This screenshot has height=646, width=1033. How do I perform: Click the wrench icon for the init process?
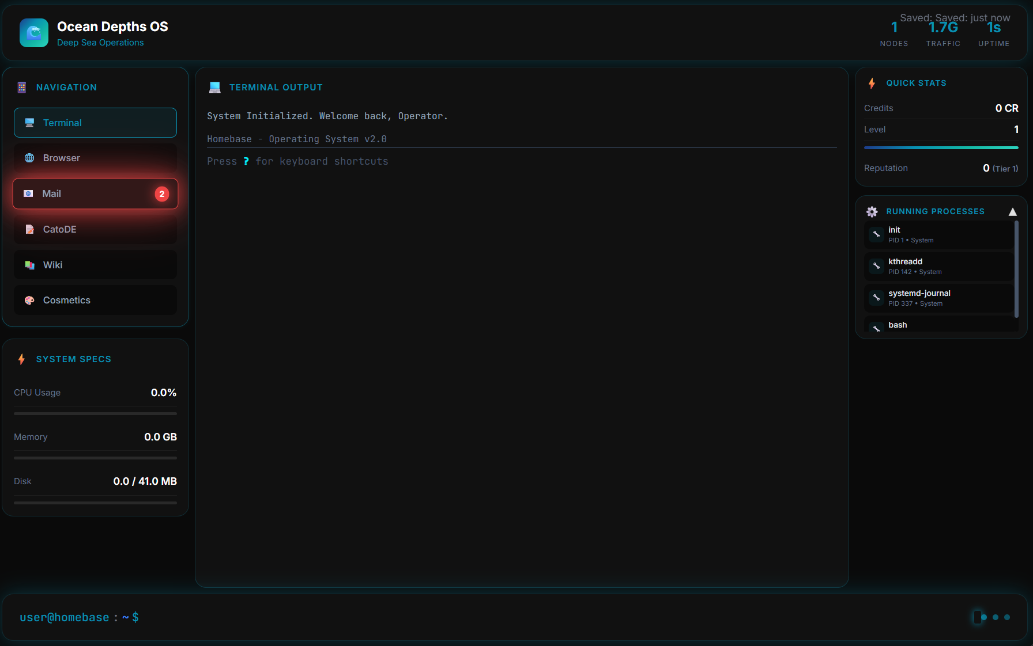876,234
